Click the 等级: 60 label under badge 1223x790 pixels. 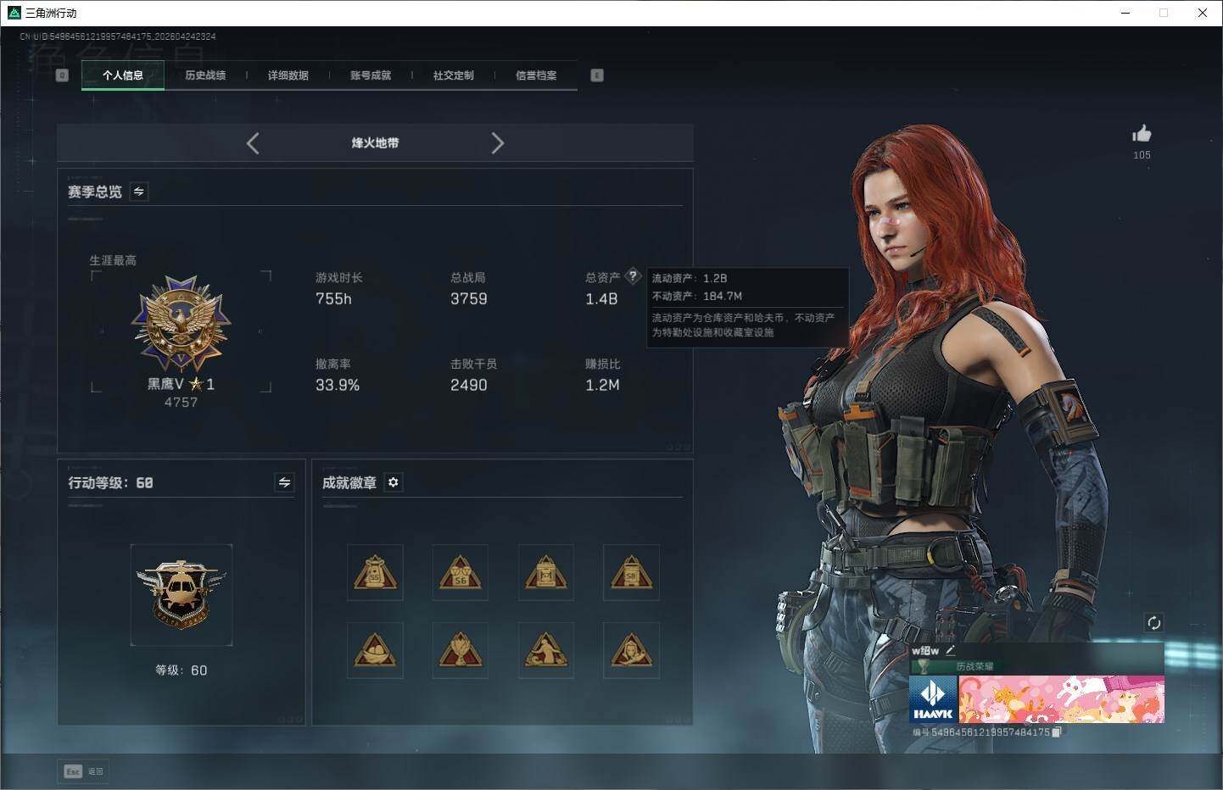[181, 670]
